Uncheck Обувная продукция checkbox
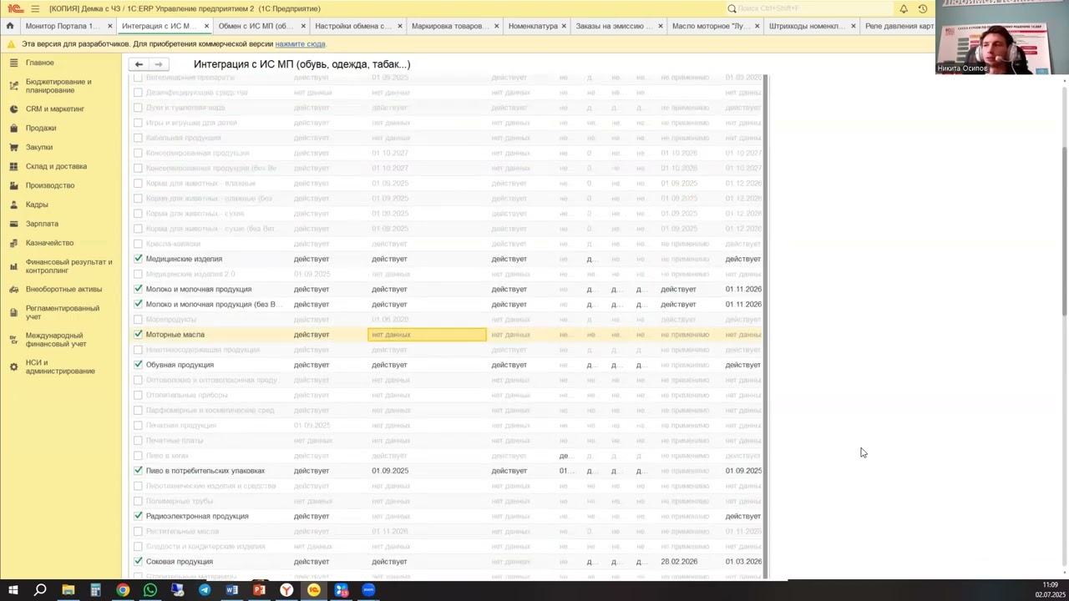The height and width of the screenshot is (601, 1069). (139, 365)
